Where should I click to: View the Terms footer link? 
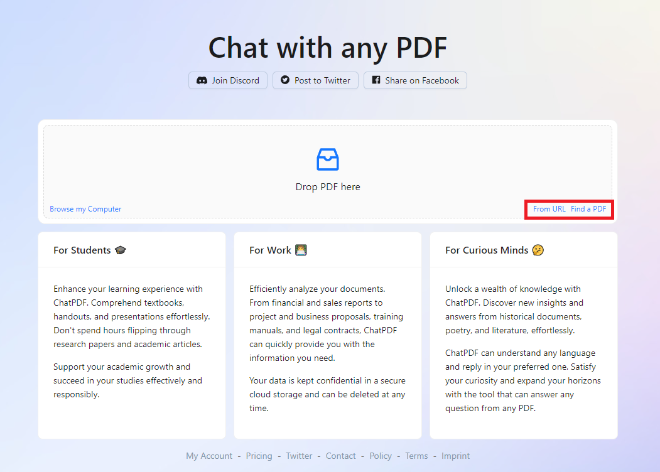coord(416,456)
